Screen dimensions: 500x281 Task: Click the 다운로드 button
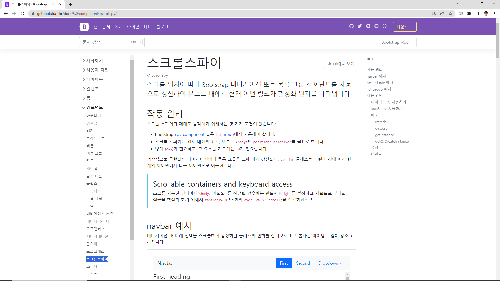[x=405, y=27]
